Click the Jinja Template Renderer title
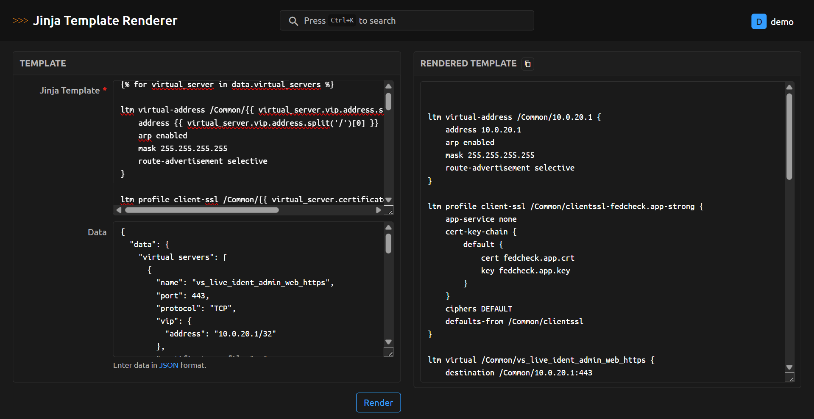814x419 pixels. click(x=105, y=21)
